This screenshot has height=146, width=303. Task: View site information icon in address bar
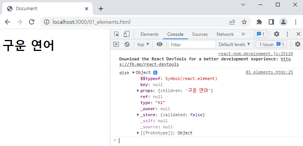[47, 22]
